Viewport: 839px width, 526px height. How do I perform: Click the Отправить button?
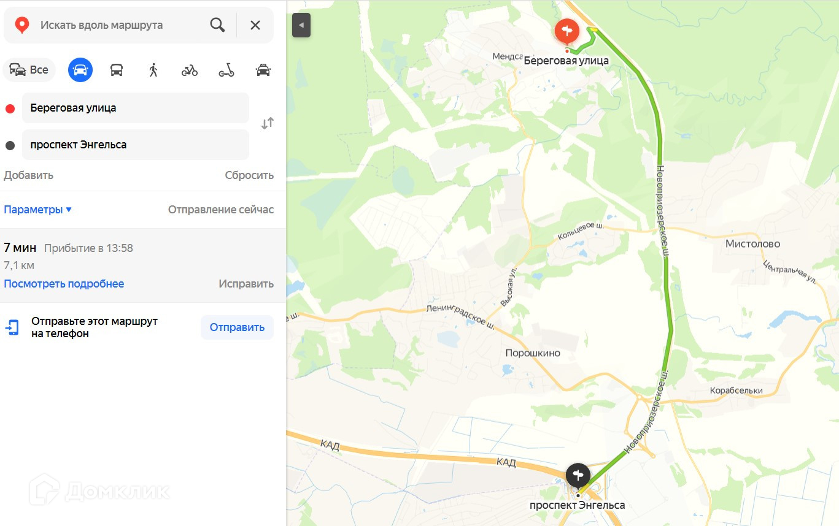[237, 327]
